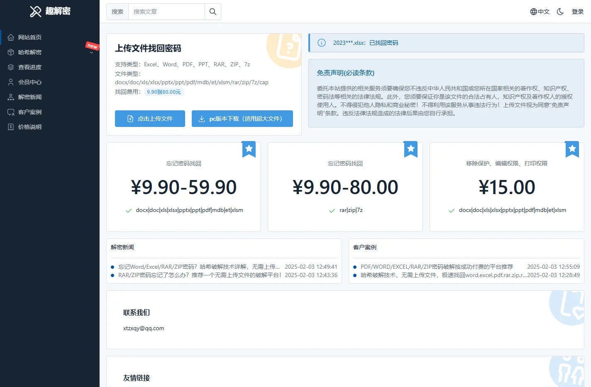Click the new badge on sidebar
The width and height of the screenshot is (591, 387).
(92, 46)
